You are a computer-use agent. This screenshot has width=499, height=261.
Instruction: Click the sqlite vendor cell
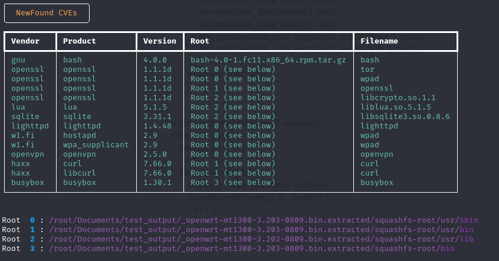25,116
